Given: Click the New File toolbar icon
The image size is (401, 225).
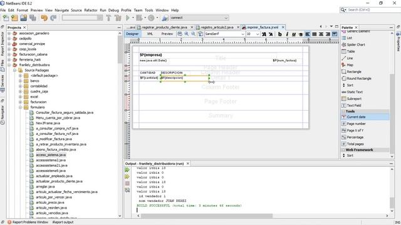Looking at the screenshot, I should click(x=6, y=18).
